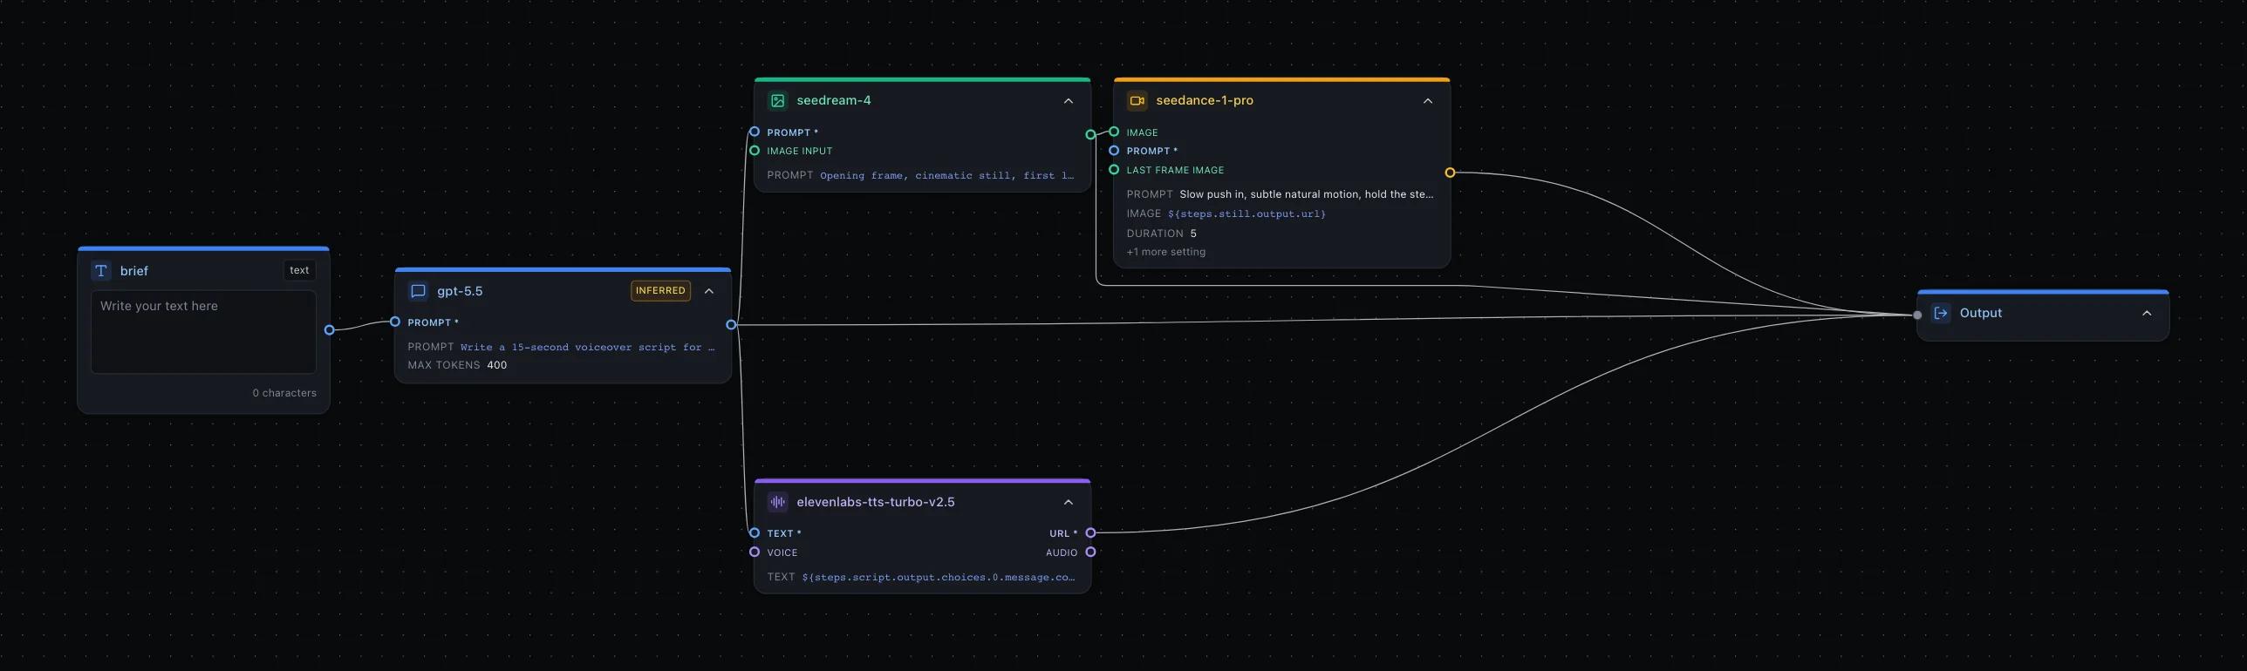Click '0 characters' counter on brief
The width and height of the screenshot is (2247, 671).
(284, 393)
